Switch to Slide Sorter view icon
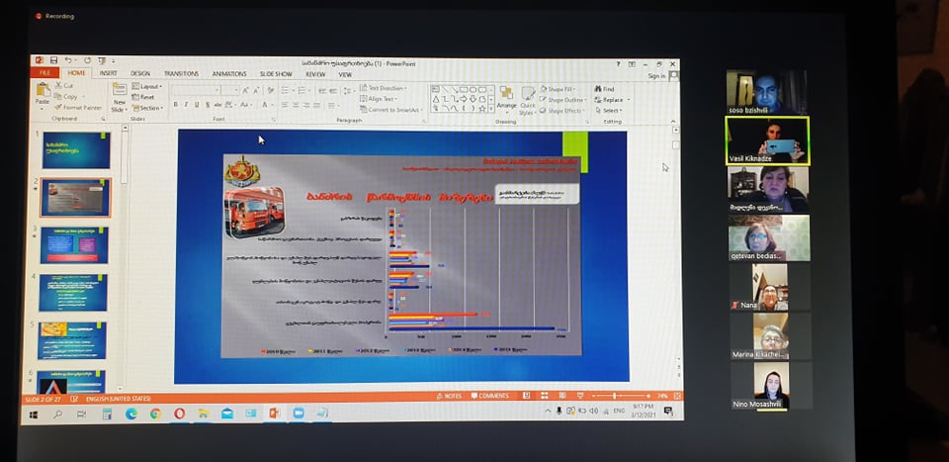 point(544,396)
